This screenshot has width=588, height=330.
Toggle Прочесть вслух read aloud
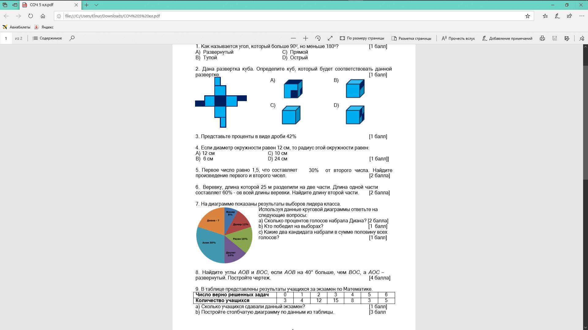click(458, 38)
